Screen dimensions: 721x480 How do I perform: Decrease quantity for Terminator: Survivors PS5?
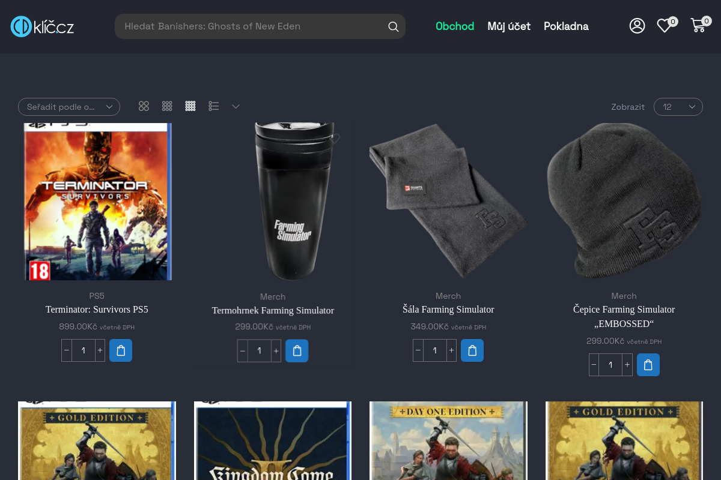click(67, 350)
